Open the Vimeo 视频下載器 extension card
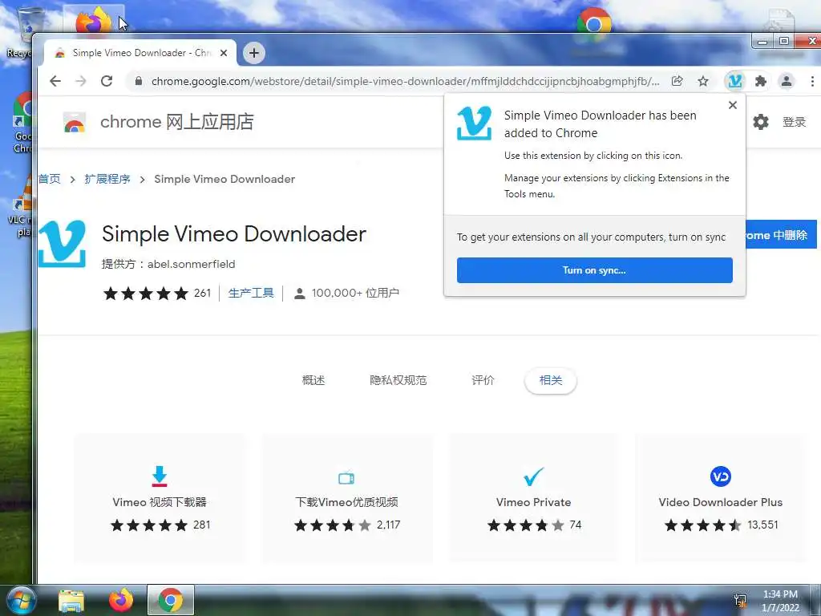This screenshot has width=821, height=616. [160, 498]
